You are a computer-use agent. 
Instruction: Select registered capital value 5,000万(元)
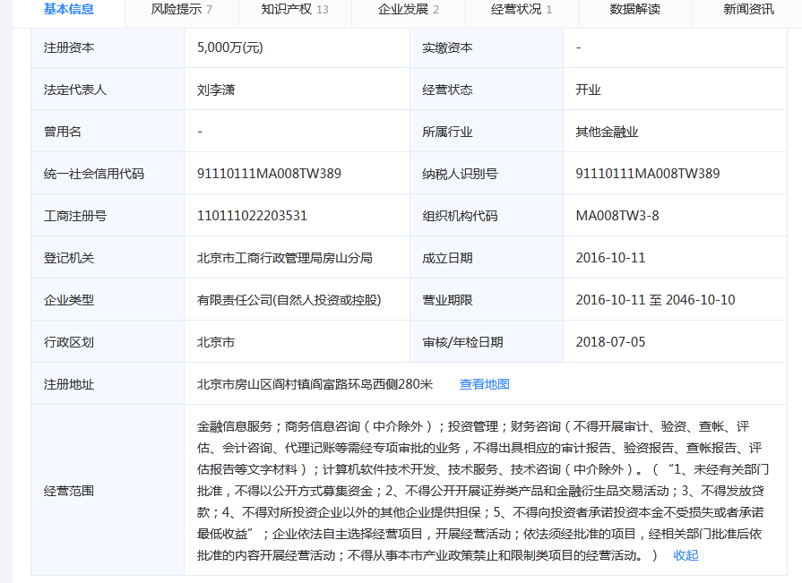(230, 47)
